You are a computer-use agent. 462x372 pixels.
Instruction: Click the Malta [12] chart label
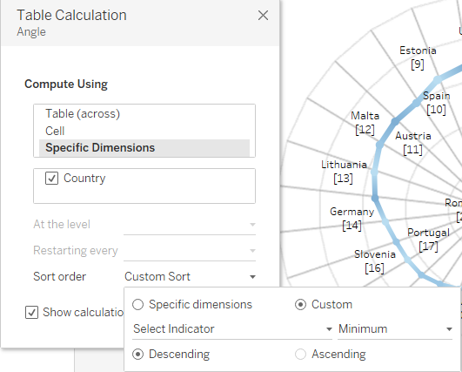[x=365, y=123]
